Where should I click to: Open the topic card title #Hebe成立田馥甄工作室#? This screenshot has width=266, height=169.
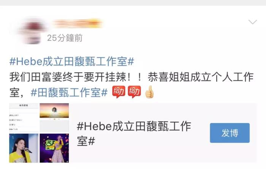(134, 134)
